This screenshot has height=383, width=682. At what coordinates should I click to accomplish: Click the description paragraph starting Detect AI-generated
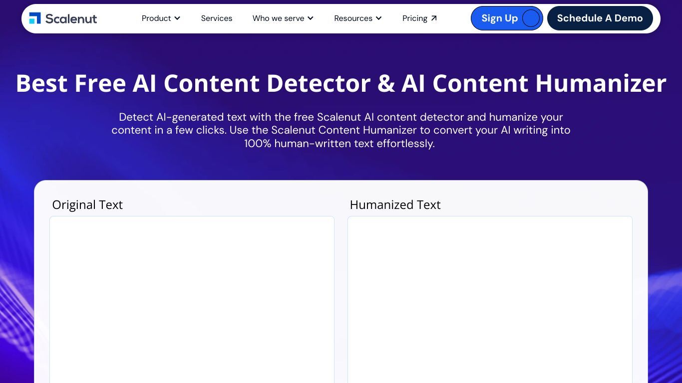(341, 130)
